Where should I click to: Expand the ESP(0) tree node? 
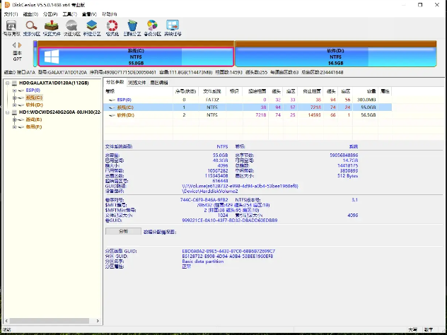tap(14, 90)
